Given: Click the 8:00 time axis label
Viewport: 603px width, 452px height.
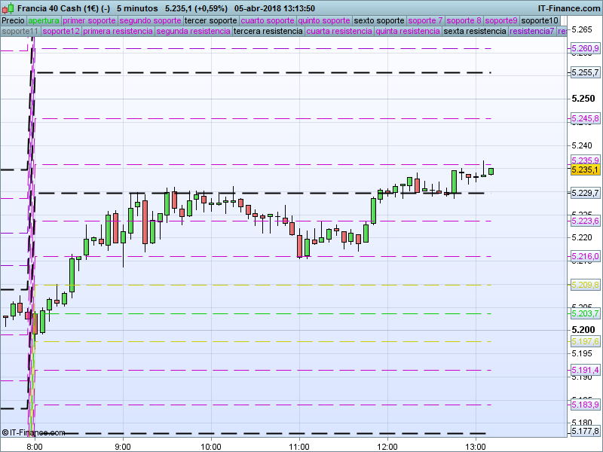Looking at the screenshot, I should click(35, 447).
